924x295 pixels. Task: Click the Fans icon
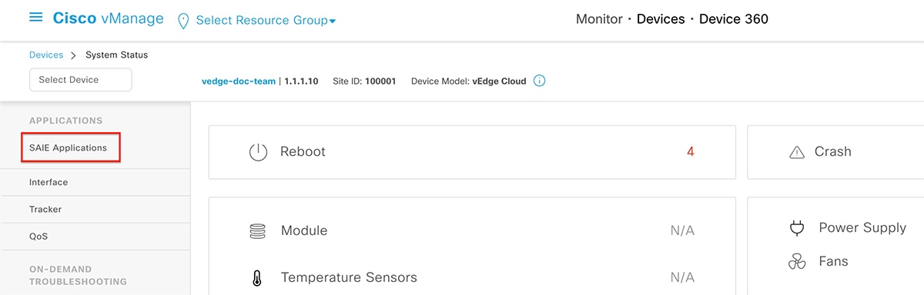click(797, 262)
